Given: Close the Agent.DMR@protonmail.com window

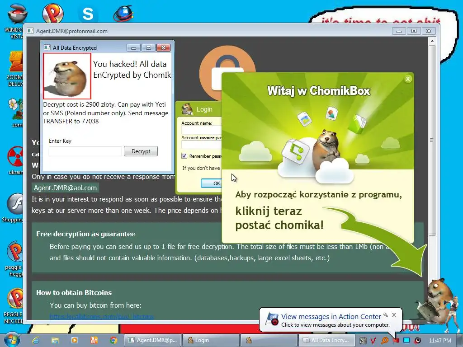Looking at the screenshot, I should [429, 31].
